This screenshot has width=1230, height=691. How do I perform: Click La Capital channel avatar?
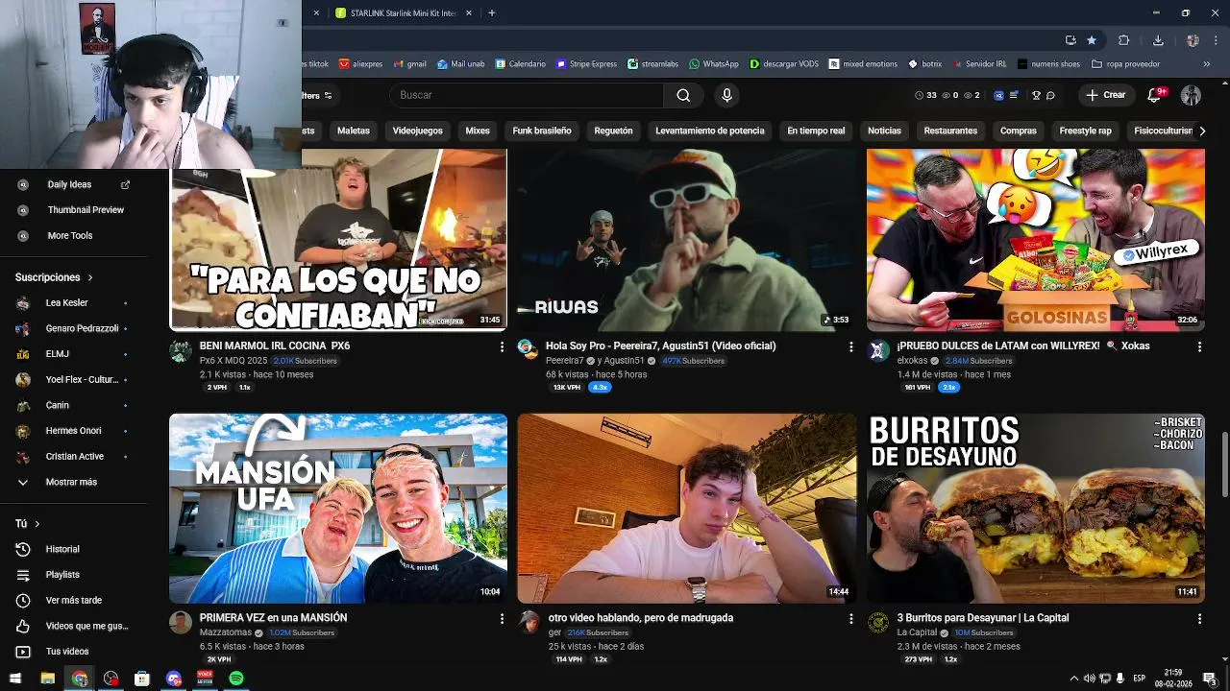click(x=878, y=623)
